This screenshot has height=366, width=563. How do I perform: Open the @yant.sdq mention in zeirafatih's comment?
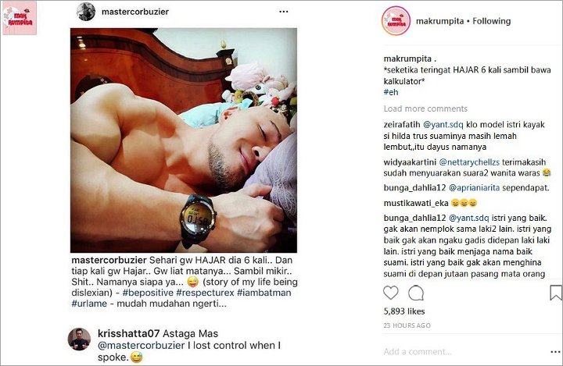pos(443,125)
